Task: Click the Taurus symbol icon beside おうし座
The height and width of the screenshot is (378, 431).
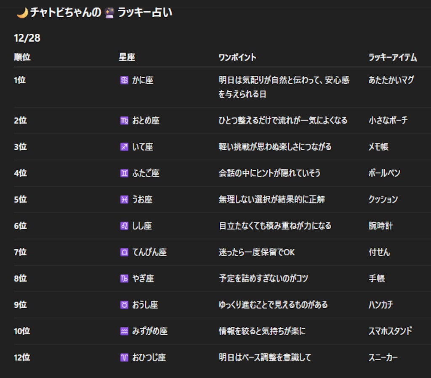Action: [123, 305]
